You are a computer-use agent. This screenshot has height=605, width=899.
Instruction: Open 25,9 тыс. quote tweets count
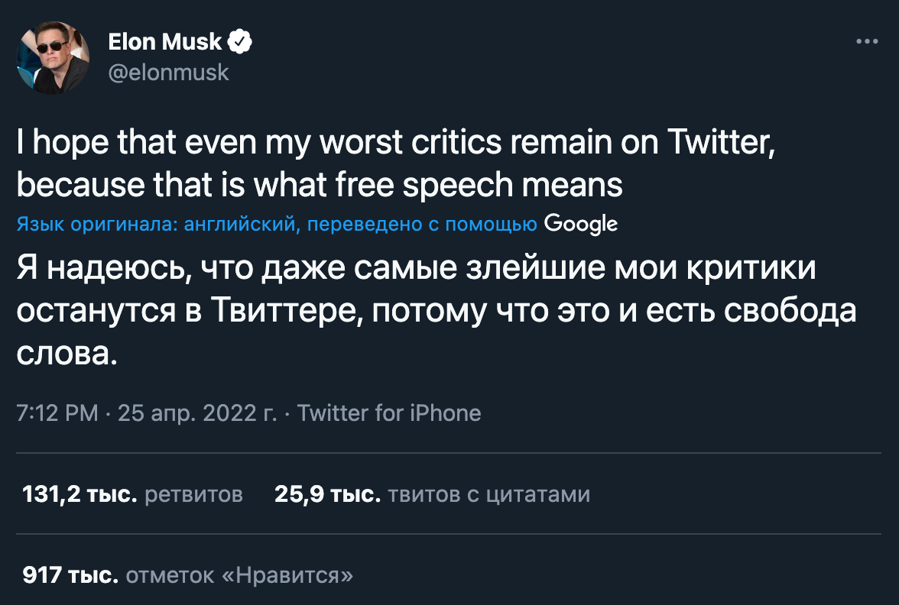pyautogui.click(x=327, y=494)
